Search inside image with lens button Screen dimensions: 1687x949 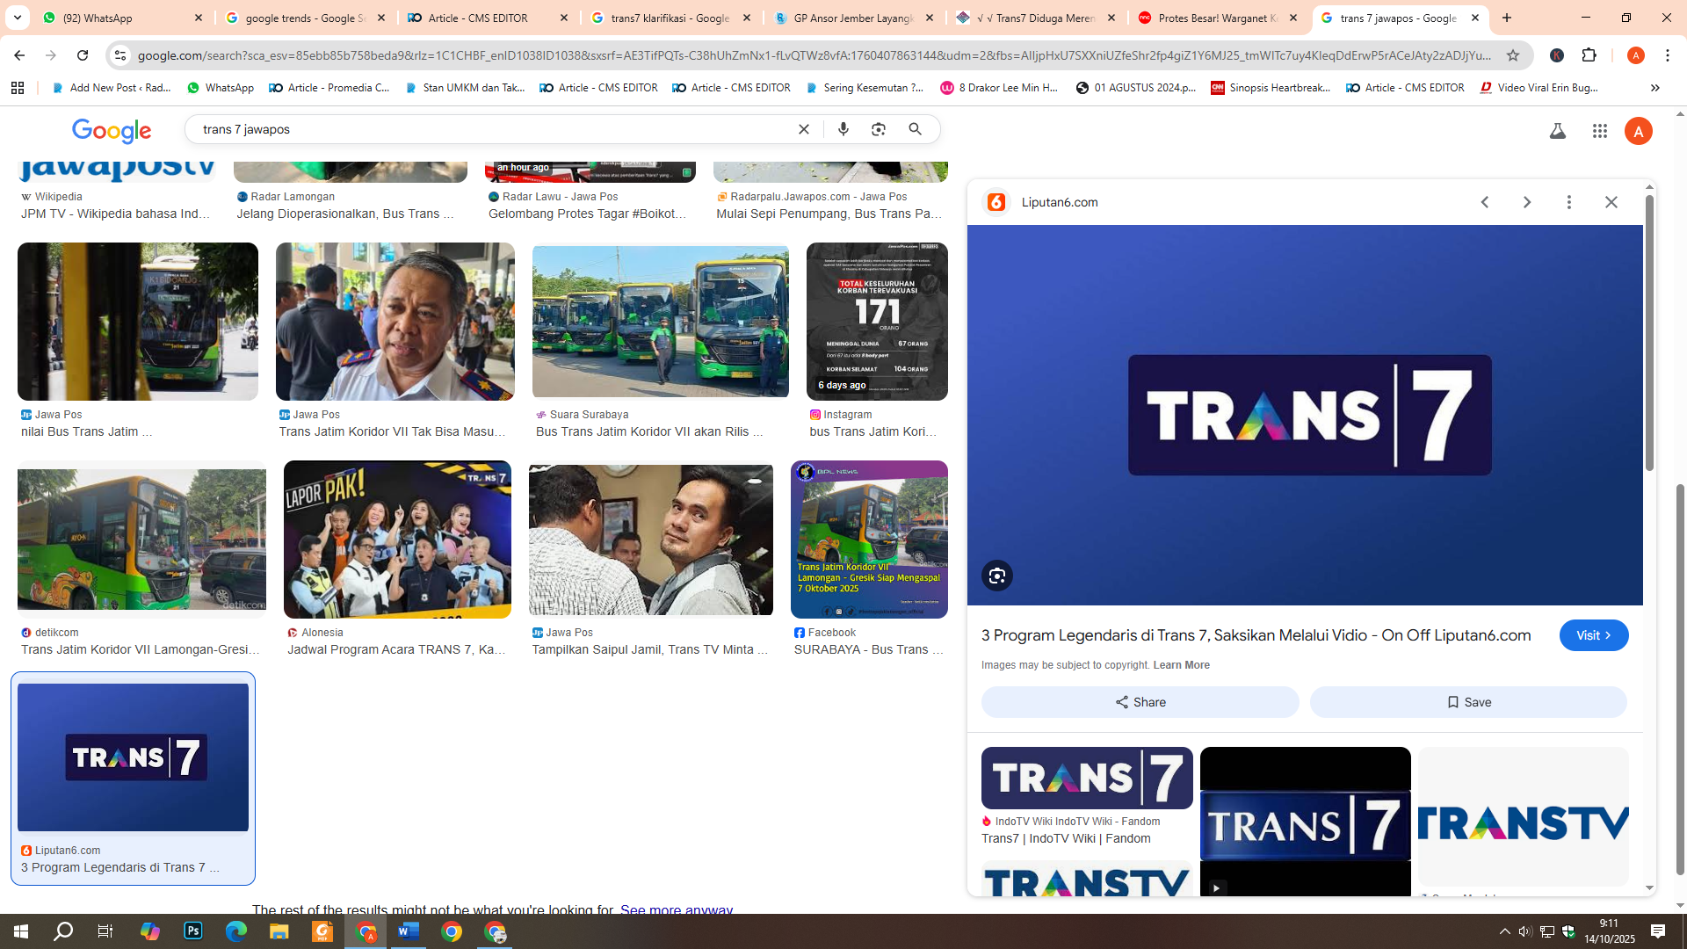(997, 576)
